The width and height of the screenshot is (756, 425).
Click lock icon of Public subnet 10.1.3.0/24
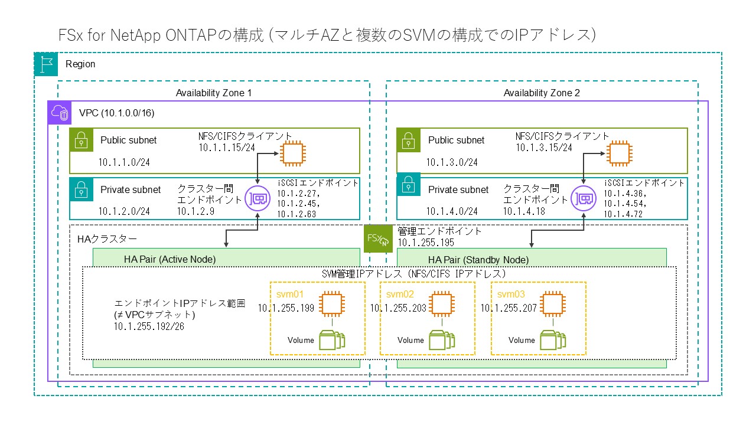pos(408,140)
